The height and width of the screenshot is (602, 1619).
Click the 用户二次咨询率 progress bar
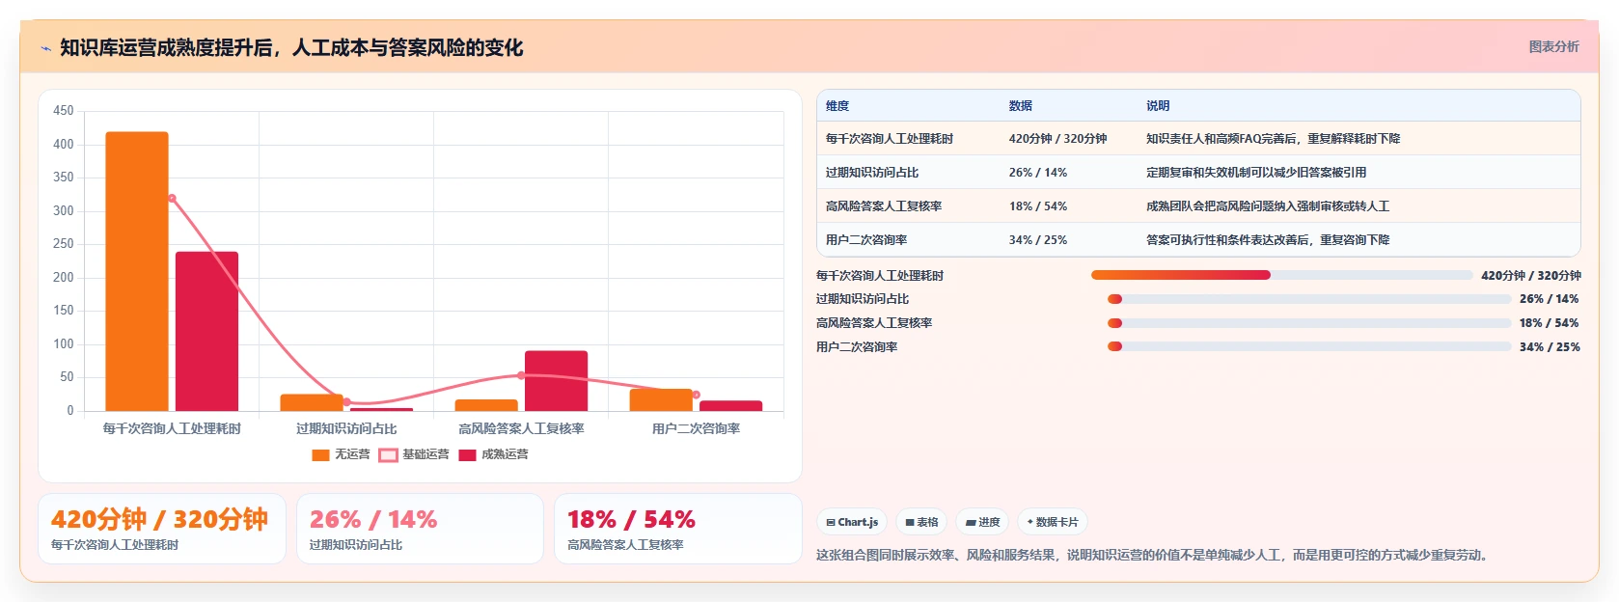1309,346
